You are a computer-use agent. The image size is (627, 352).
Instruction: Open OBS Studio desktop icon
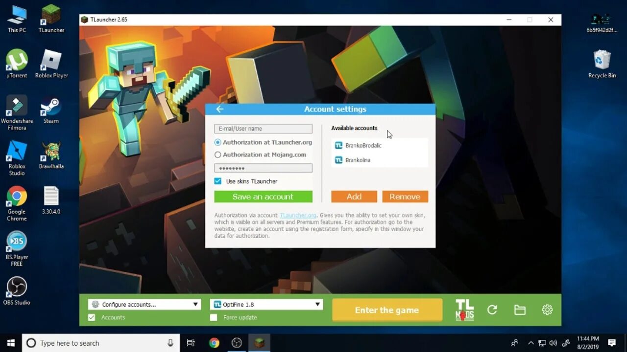tap(17, 291)
